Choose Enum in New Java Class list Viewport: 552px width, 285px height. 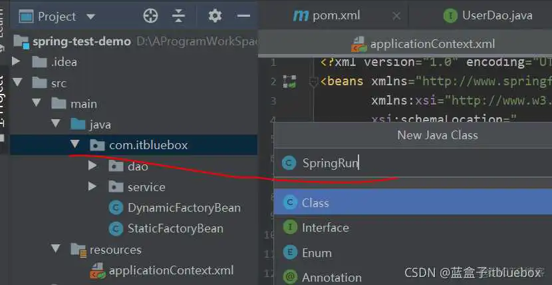pyautogui.click(x=317, y=253)
